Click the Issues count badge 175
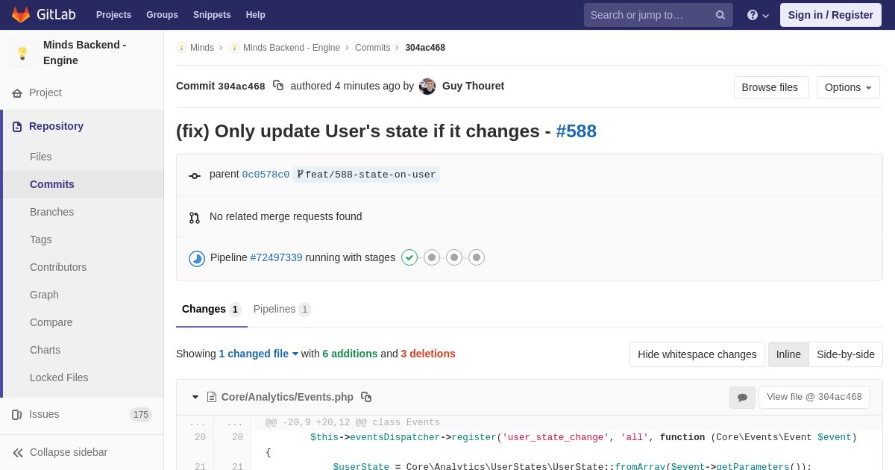The height and width of the screenshot is (470, 895). (141, 415)
